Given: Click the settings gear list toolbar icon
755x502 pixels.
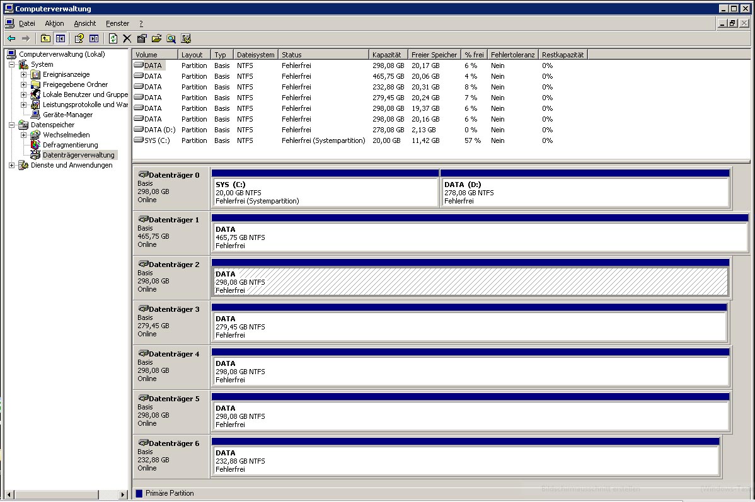Looking at the screenshot, I should [186, 38].
